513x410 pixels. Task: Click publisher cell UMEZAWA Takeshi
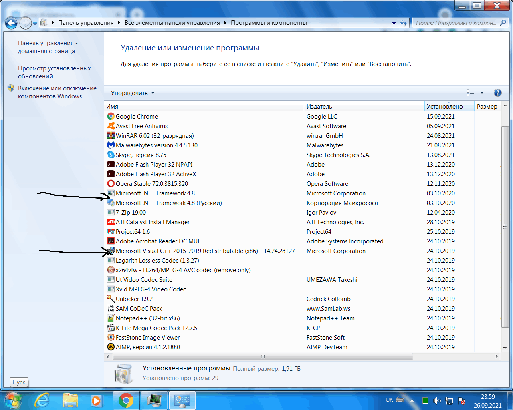click(x=332, y=280)
